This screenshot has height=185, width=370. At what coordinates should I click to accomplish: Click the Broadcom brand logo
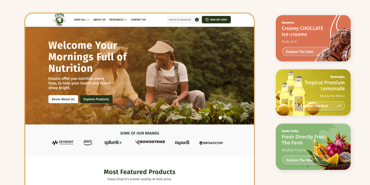(211, 143)
